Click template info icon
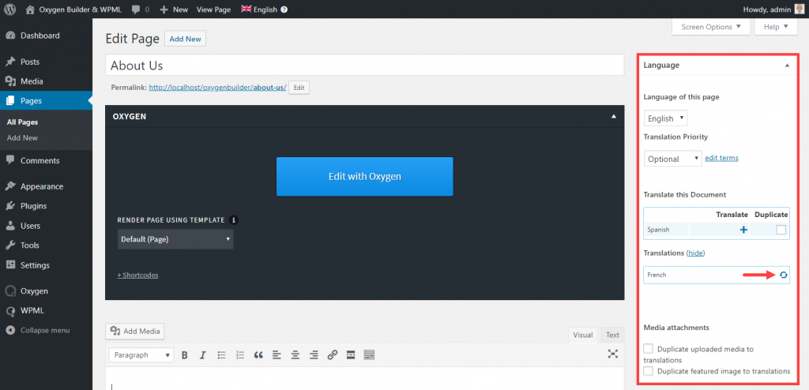This screenshot has height=390, width=809. pos(234,219)
